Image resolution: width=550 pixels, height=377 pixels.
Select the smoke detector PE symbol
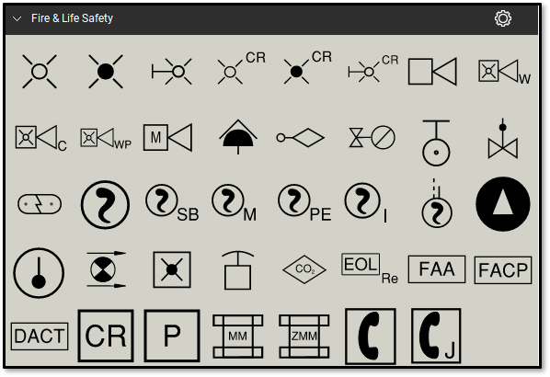click(x=304, y=202)
